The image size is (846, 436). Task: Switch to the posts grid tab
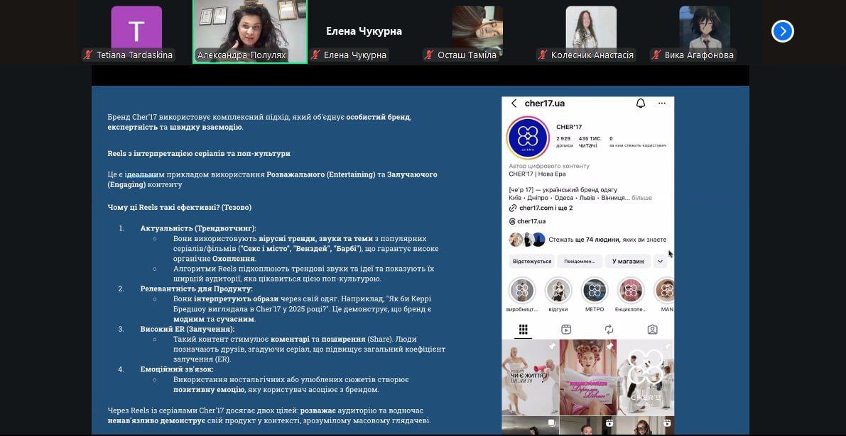(524, 330)
